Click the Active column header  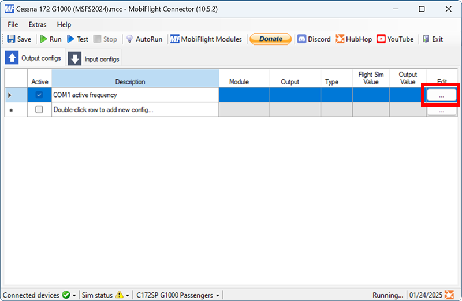click(x=39, y=79)
